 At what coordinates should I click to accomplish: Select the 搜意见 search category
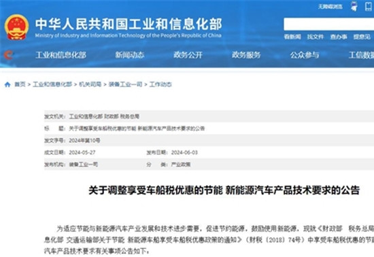coord(362,37)
